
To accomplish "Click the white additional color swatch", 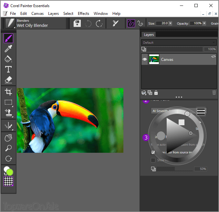I will point(6,169).
